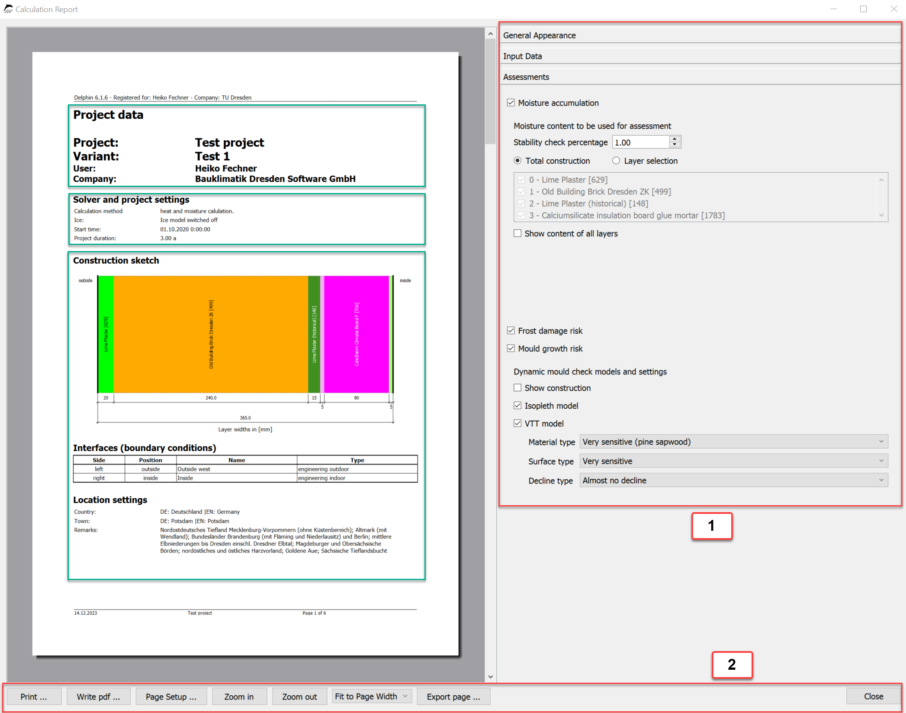Click the 'Project data' heading in preview
Viewport: 906px width, 713px height.
(108, 115)
